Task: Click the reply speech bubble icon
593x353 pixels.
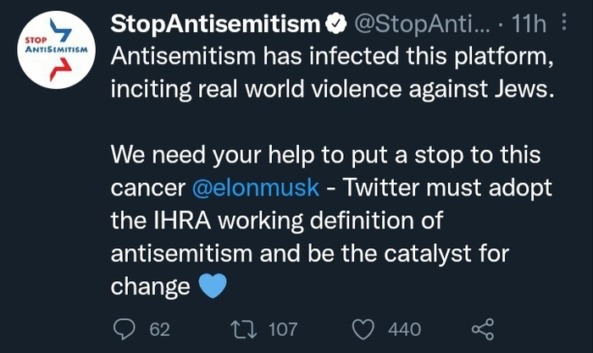Action: [x=124, y=328]
